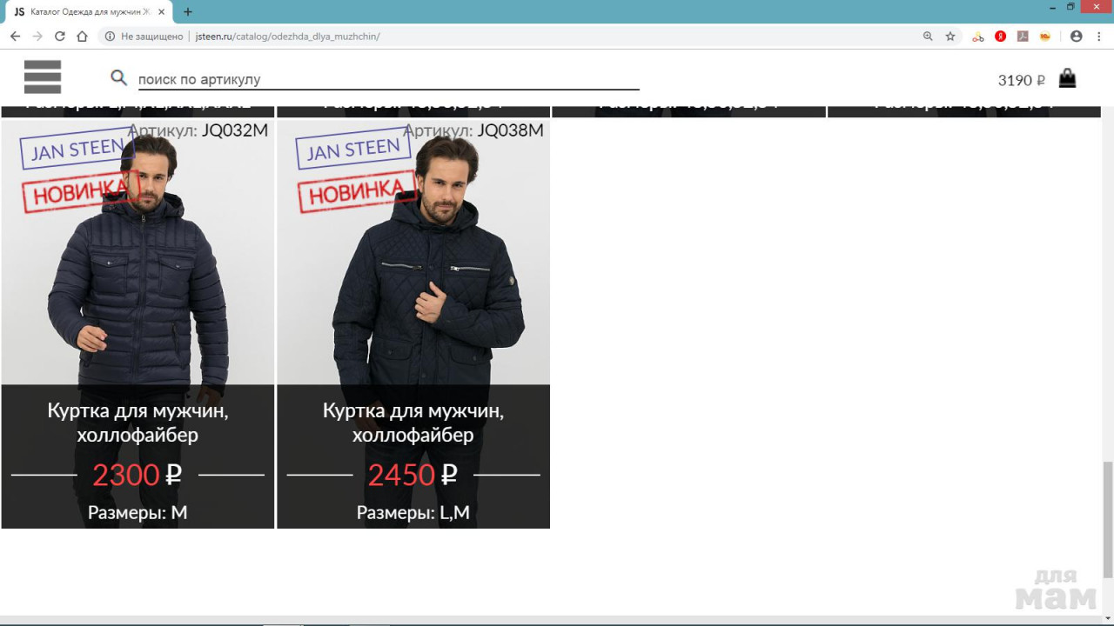Image resolution: width=1114 pixels, height=626 pixels.
Task: View the 'Не защищено' site info
Action: click(x=145, y=37)
